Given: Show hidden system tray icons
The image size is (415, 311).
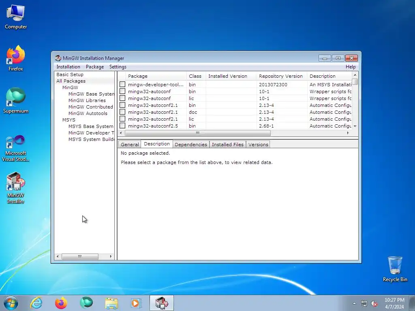Looking at the screenshot, I should [x=354, y=303].
